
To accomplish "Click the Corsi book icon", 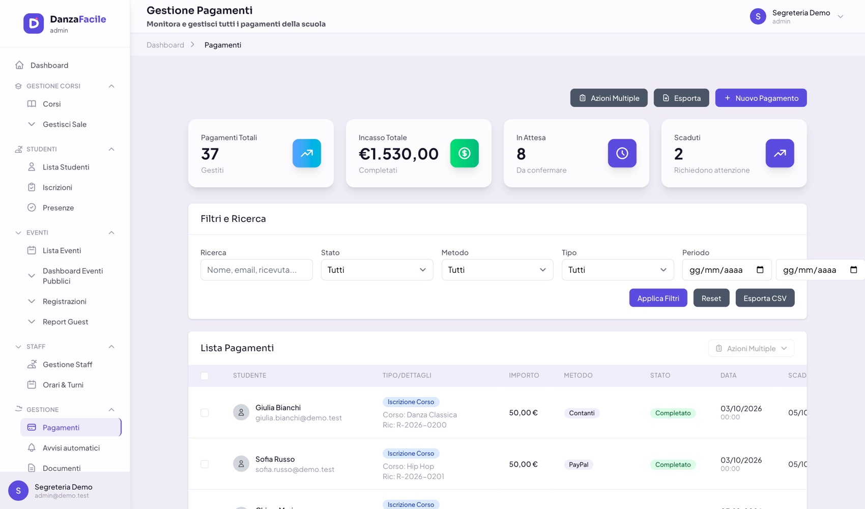I will coord(32,104).
